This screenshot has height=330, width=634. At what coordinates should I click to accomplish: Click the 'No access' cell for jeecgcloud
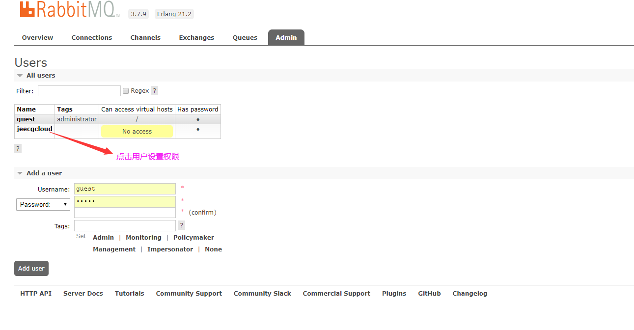click(137, 132)
